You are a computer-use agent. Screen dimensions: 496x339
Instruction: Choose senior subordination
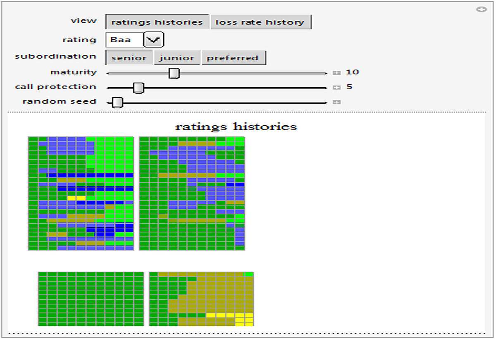pyautogui.click(x=129, y=58)
